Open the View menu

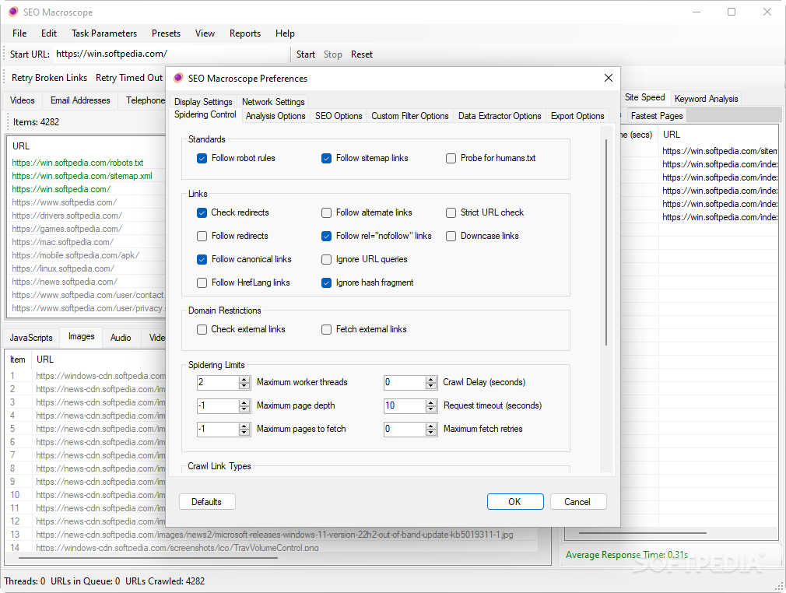205,33
